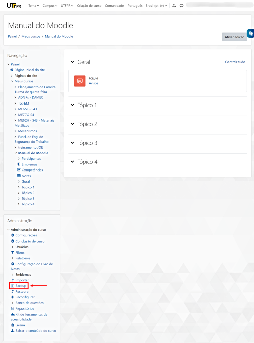This screenshot has width=254, height=343.
Task: Open the UTFPR dropdown menu
Action: click(x=67, y=6)
